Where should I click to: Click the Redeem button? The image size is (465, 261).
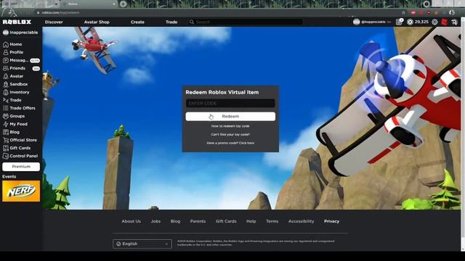click(230, 116)
